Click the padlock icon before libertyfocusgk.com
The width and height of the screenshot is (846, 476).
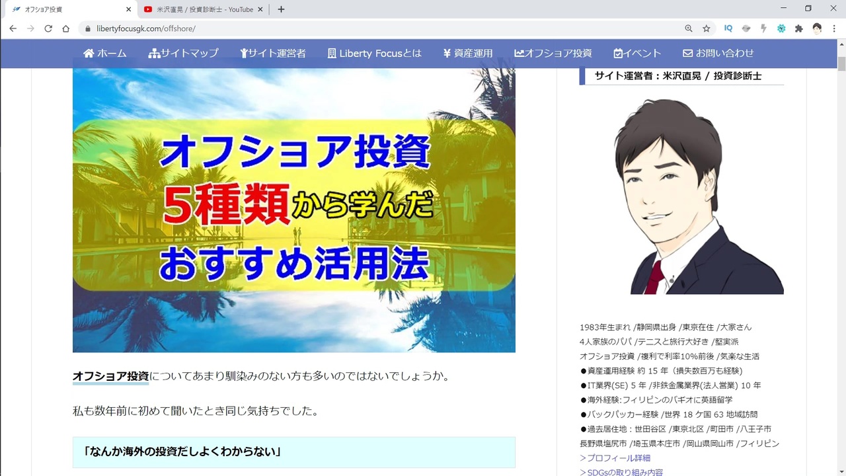tap(87, 28)
